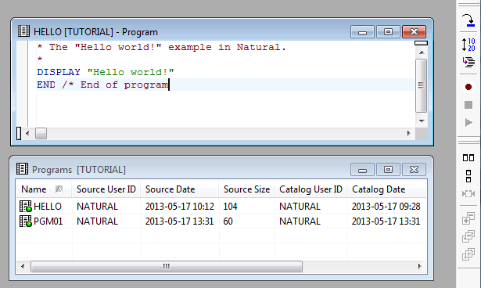481x288 pixels.
Task: Click Programs list scrollbar right arrow
Action: 420,266
